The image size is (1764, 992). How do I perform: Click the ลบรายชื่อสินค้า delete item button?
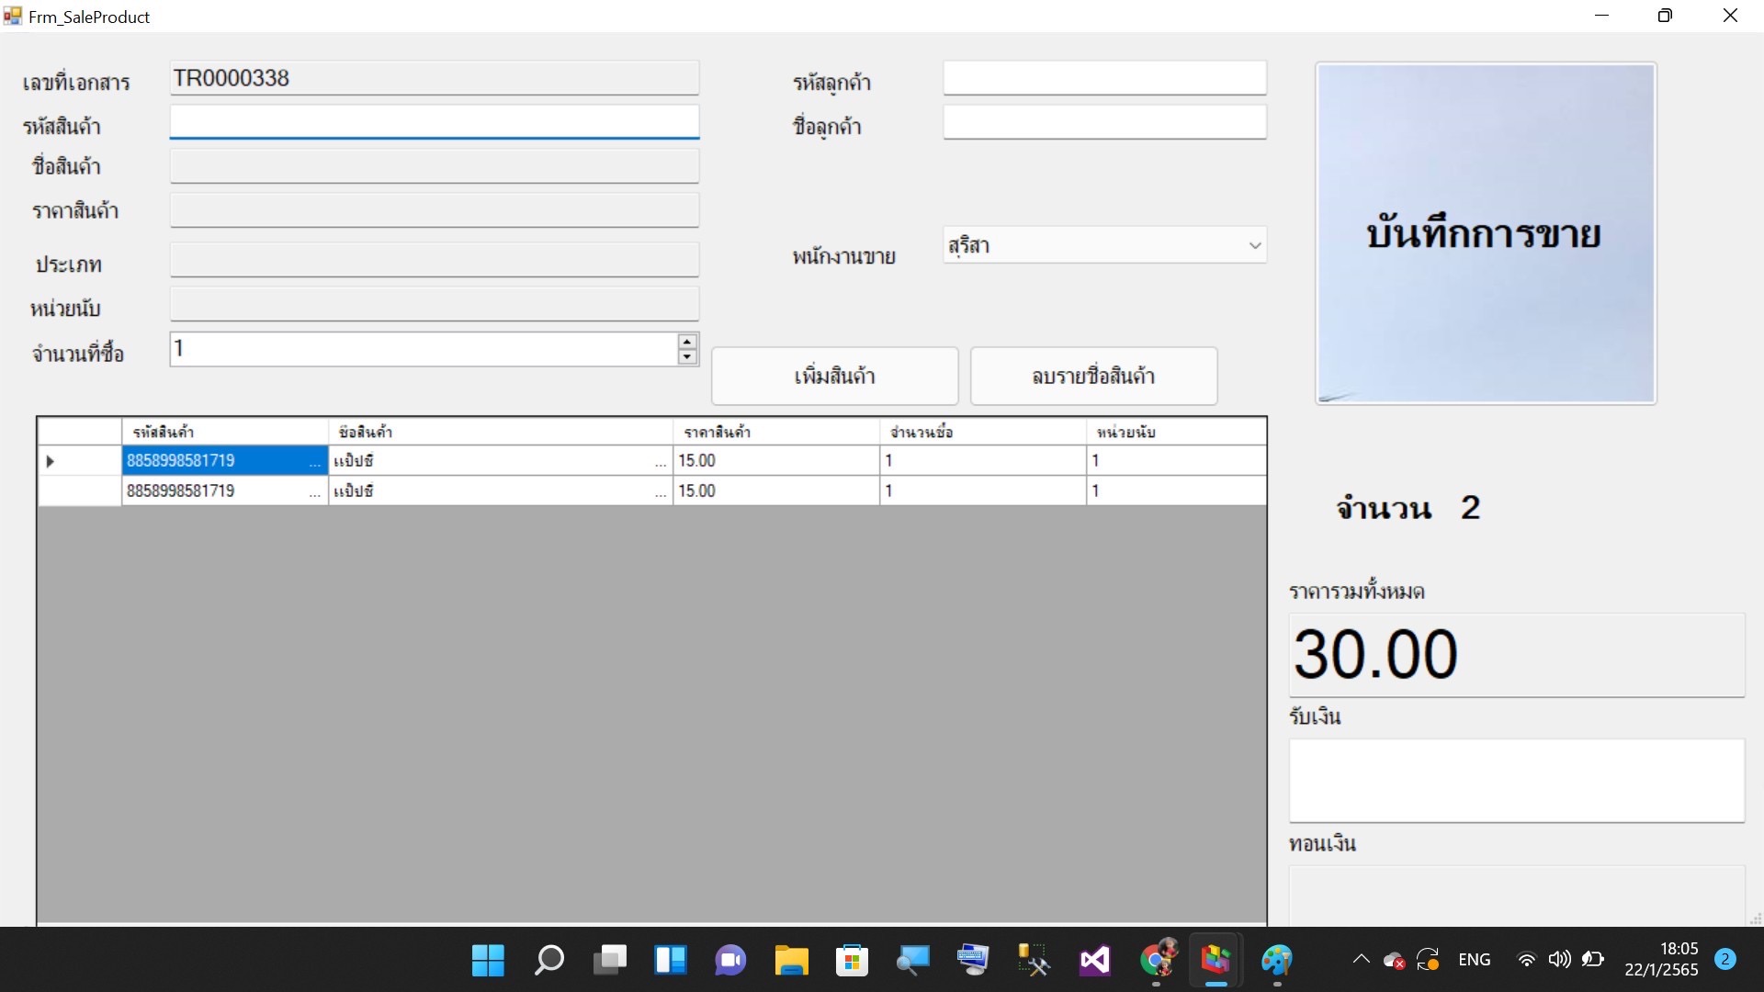click(1093, 376)
